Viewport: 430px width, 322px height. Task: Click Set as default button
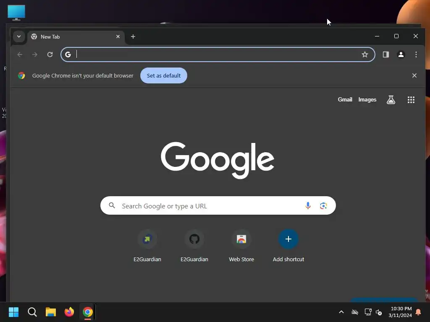pyautogui.click(x=164, y=75)
